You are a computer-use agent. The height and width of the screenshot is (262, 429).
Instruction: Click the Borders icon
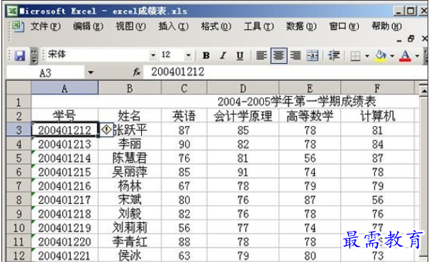click(355, 56)
